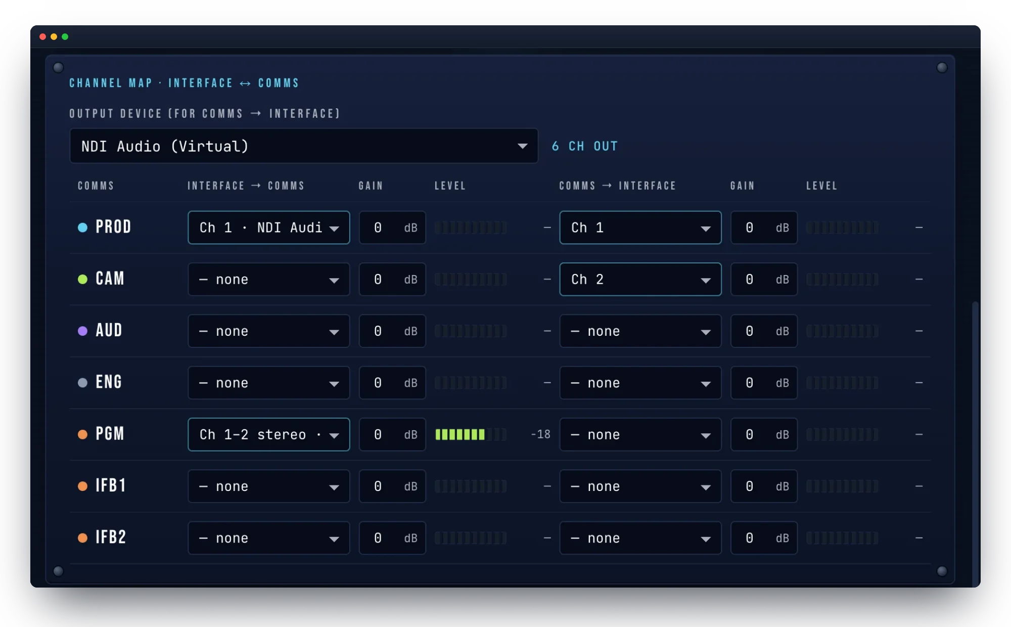Click the green CAM channel indicator dot
The width and height of the screenshot is (1011, 627).
(x=82, y=279)
